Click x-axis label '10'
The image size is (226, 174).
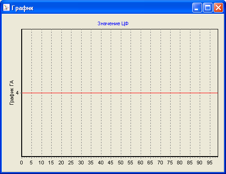41,163
